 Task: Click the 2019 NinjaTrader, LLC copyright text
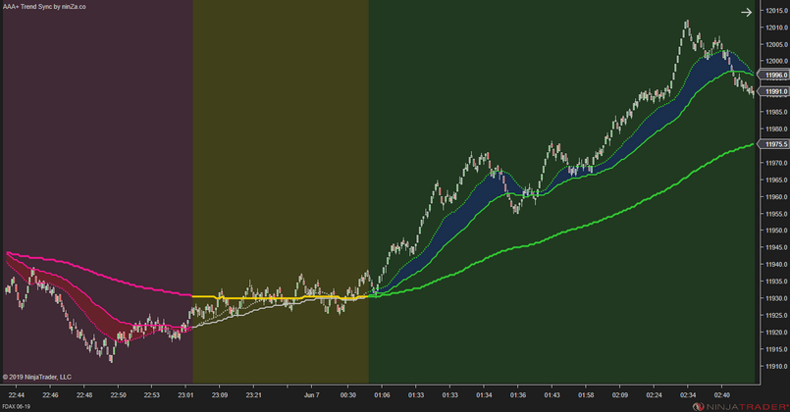point(37,376)
